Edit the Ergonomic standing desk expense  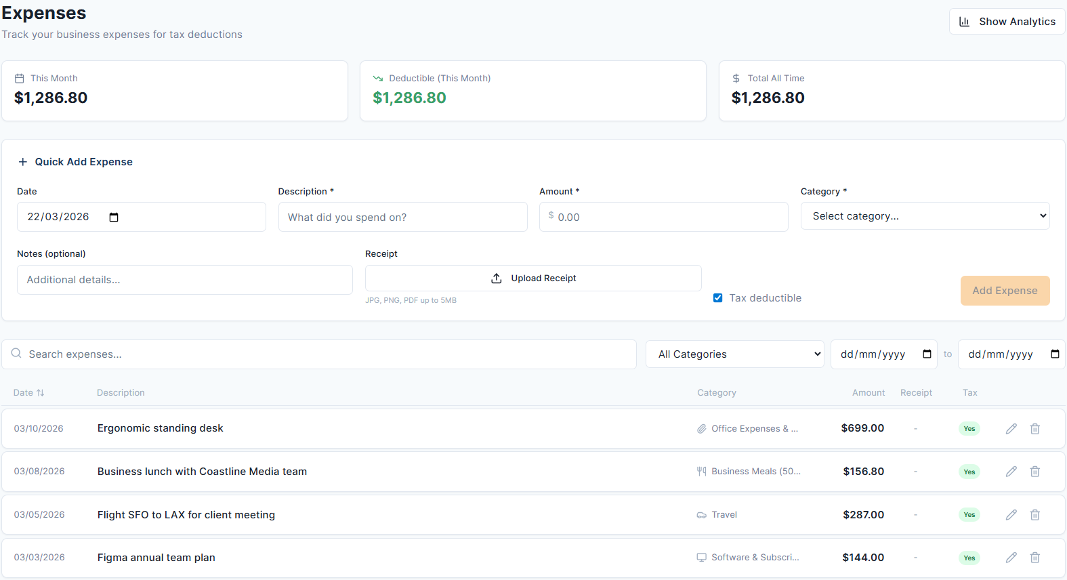click(1011, 429)
